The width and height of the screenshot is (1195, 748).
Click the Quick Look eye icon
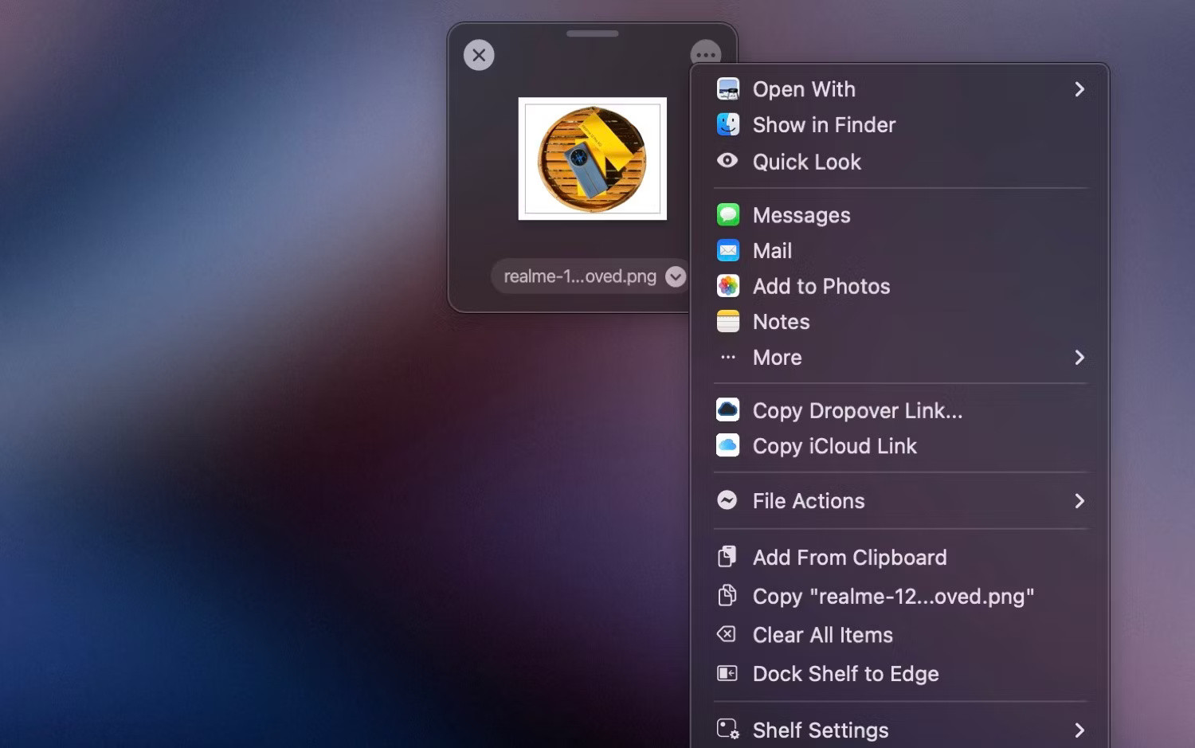(x=727, y=160)
